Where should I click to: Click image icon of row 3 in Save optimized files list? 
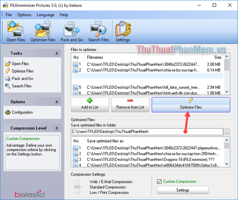pyautogui.click(x=75, y=159)
